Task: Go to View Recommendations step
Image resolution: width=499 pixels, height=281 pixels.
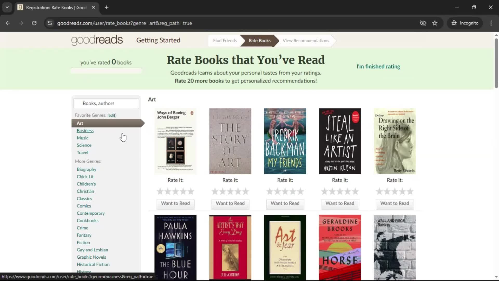Action: [306, 41]
